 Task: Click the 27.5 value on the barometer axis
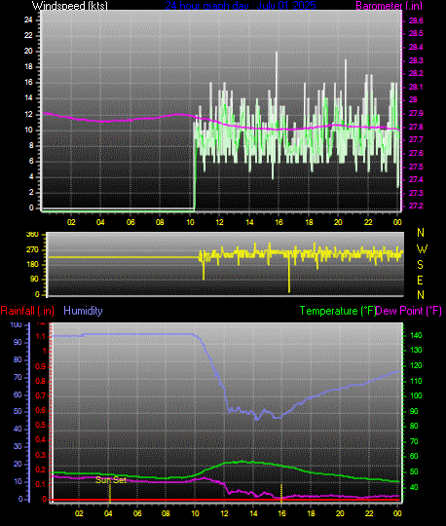[416, 167]
